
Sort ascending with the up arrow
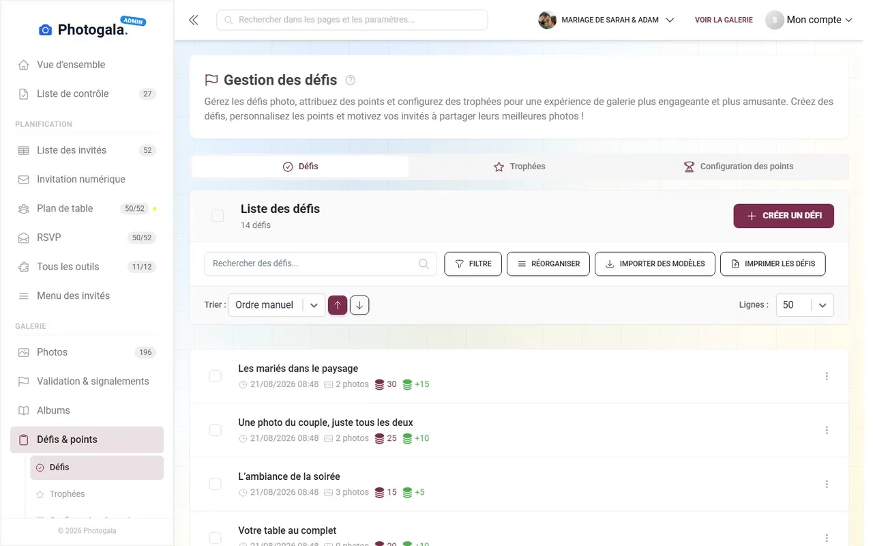point(338,305)
